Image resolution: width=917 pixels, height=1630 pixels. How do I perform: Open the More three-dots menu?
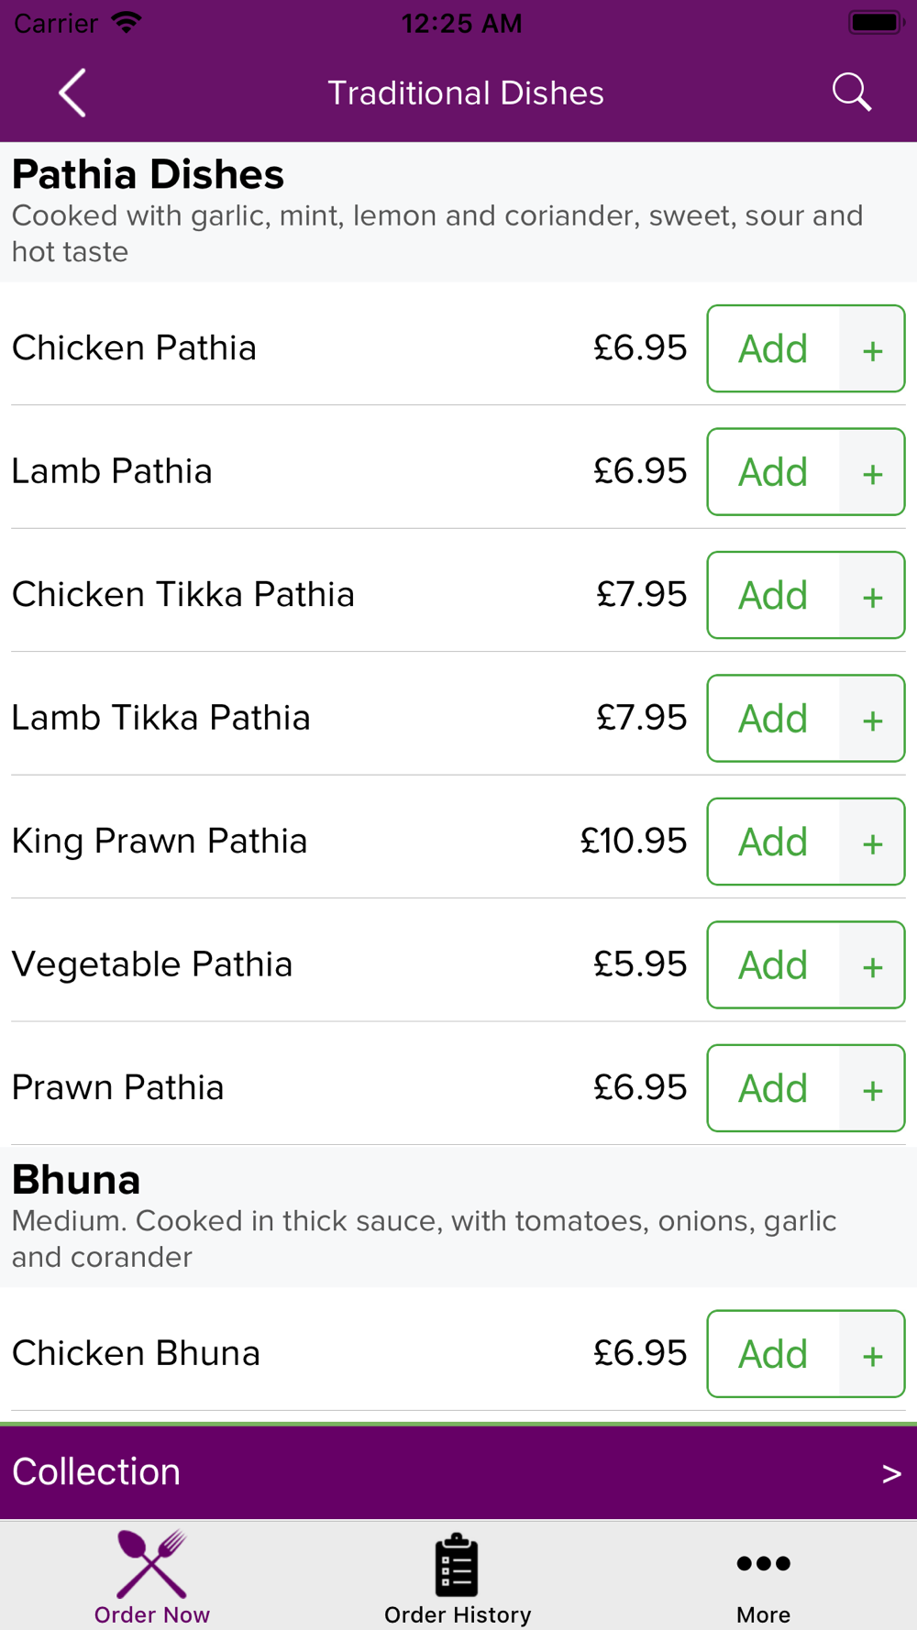point(763,1576)
